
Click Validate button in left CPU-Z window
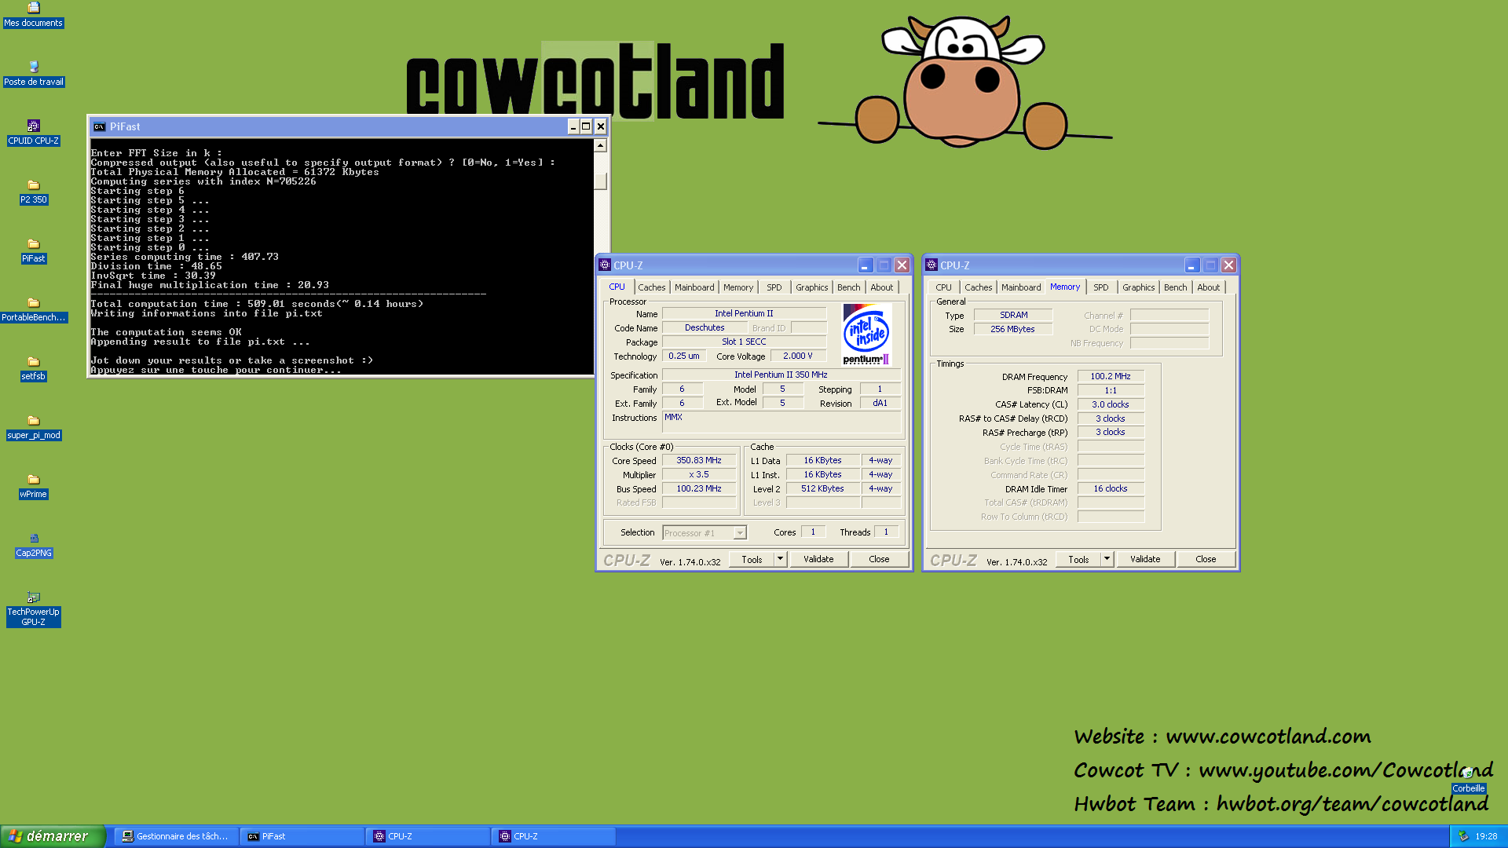coord(818,559)
